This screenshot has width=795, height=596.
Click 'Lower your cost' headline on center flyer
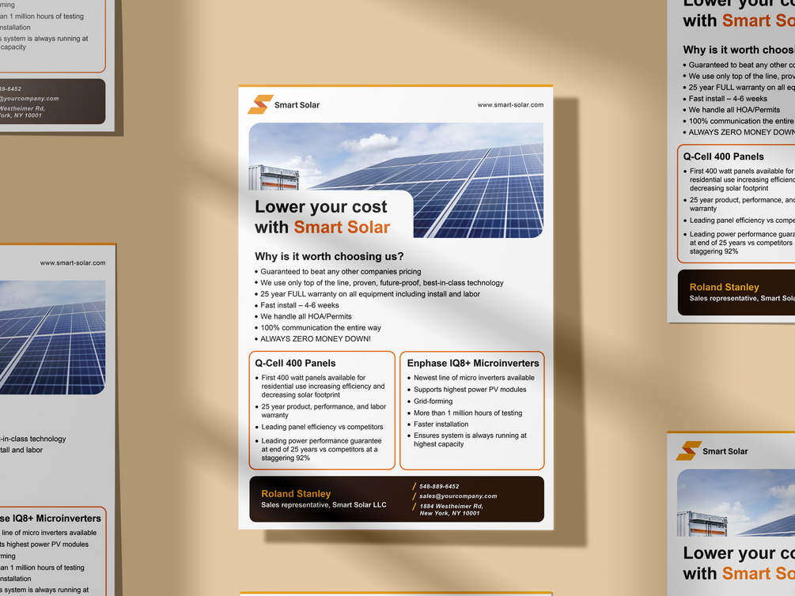pyautogui.click(x=320, y=207)
